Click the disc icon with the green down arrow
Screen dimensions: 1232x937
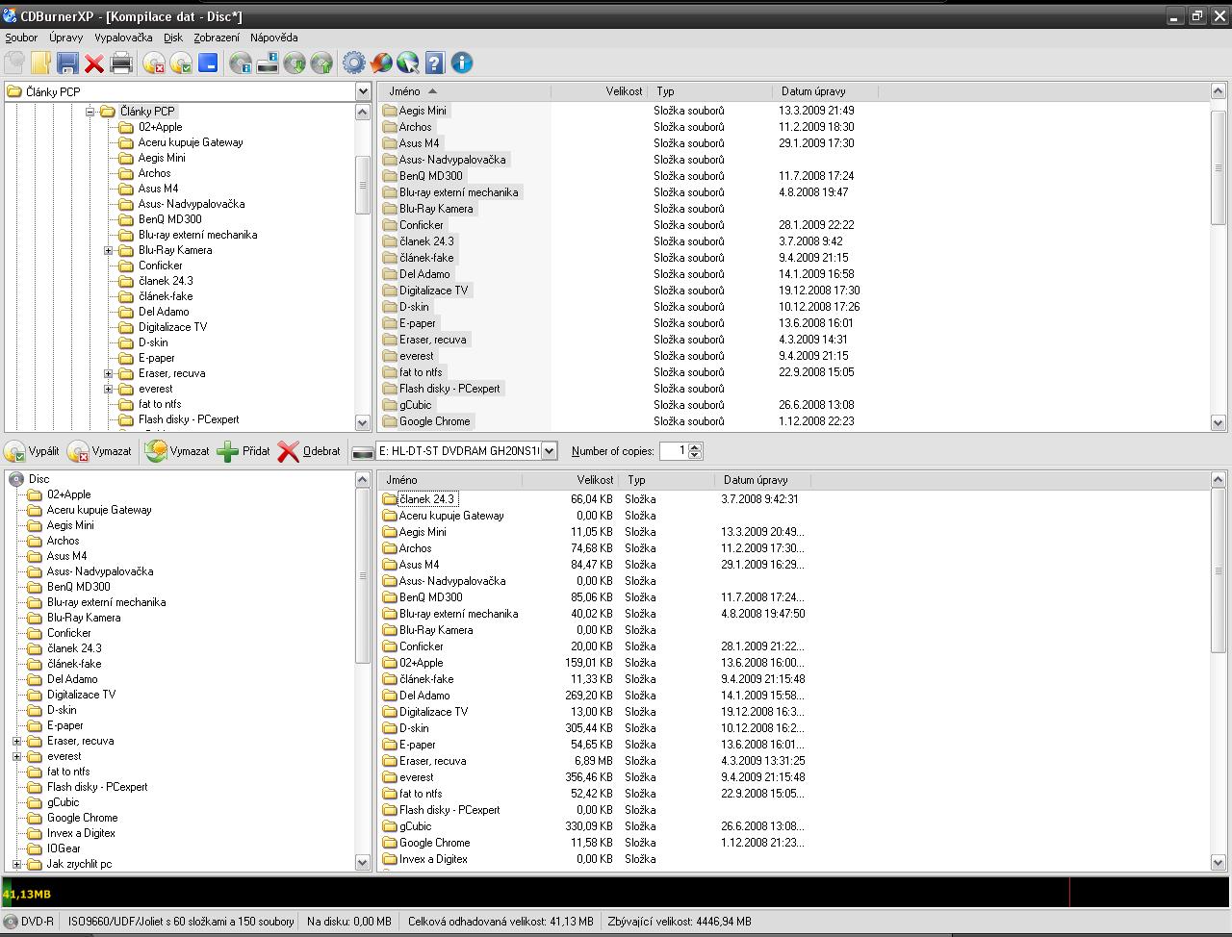coord(295,63)
